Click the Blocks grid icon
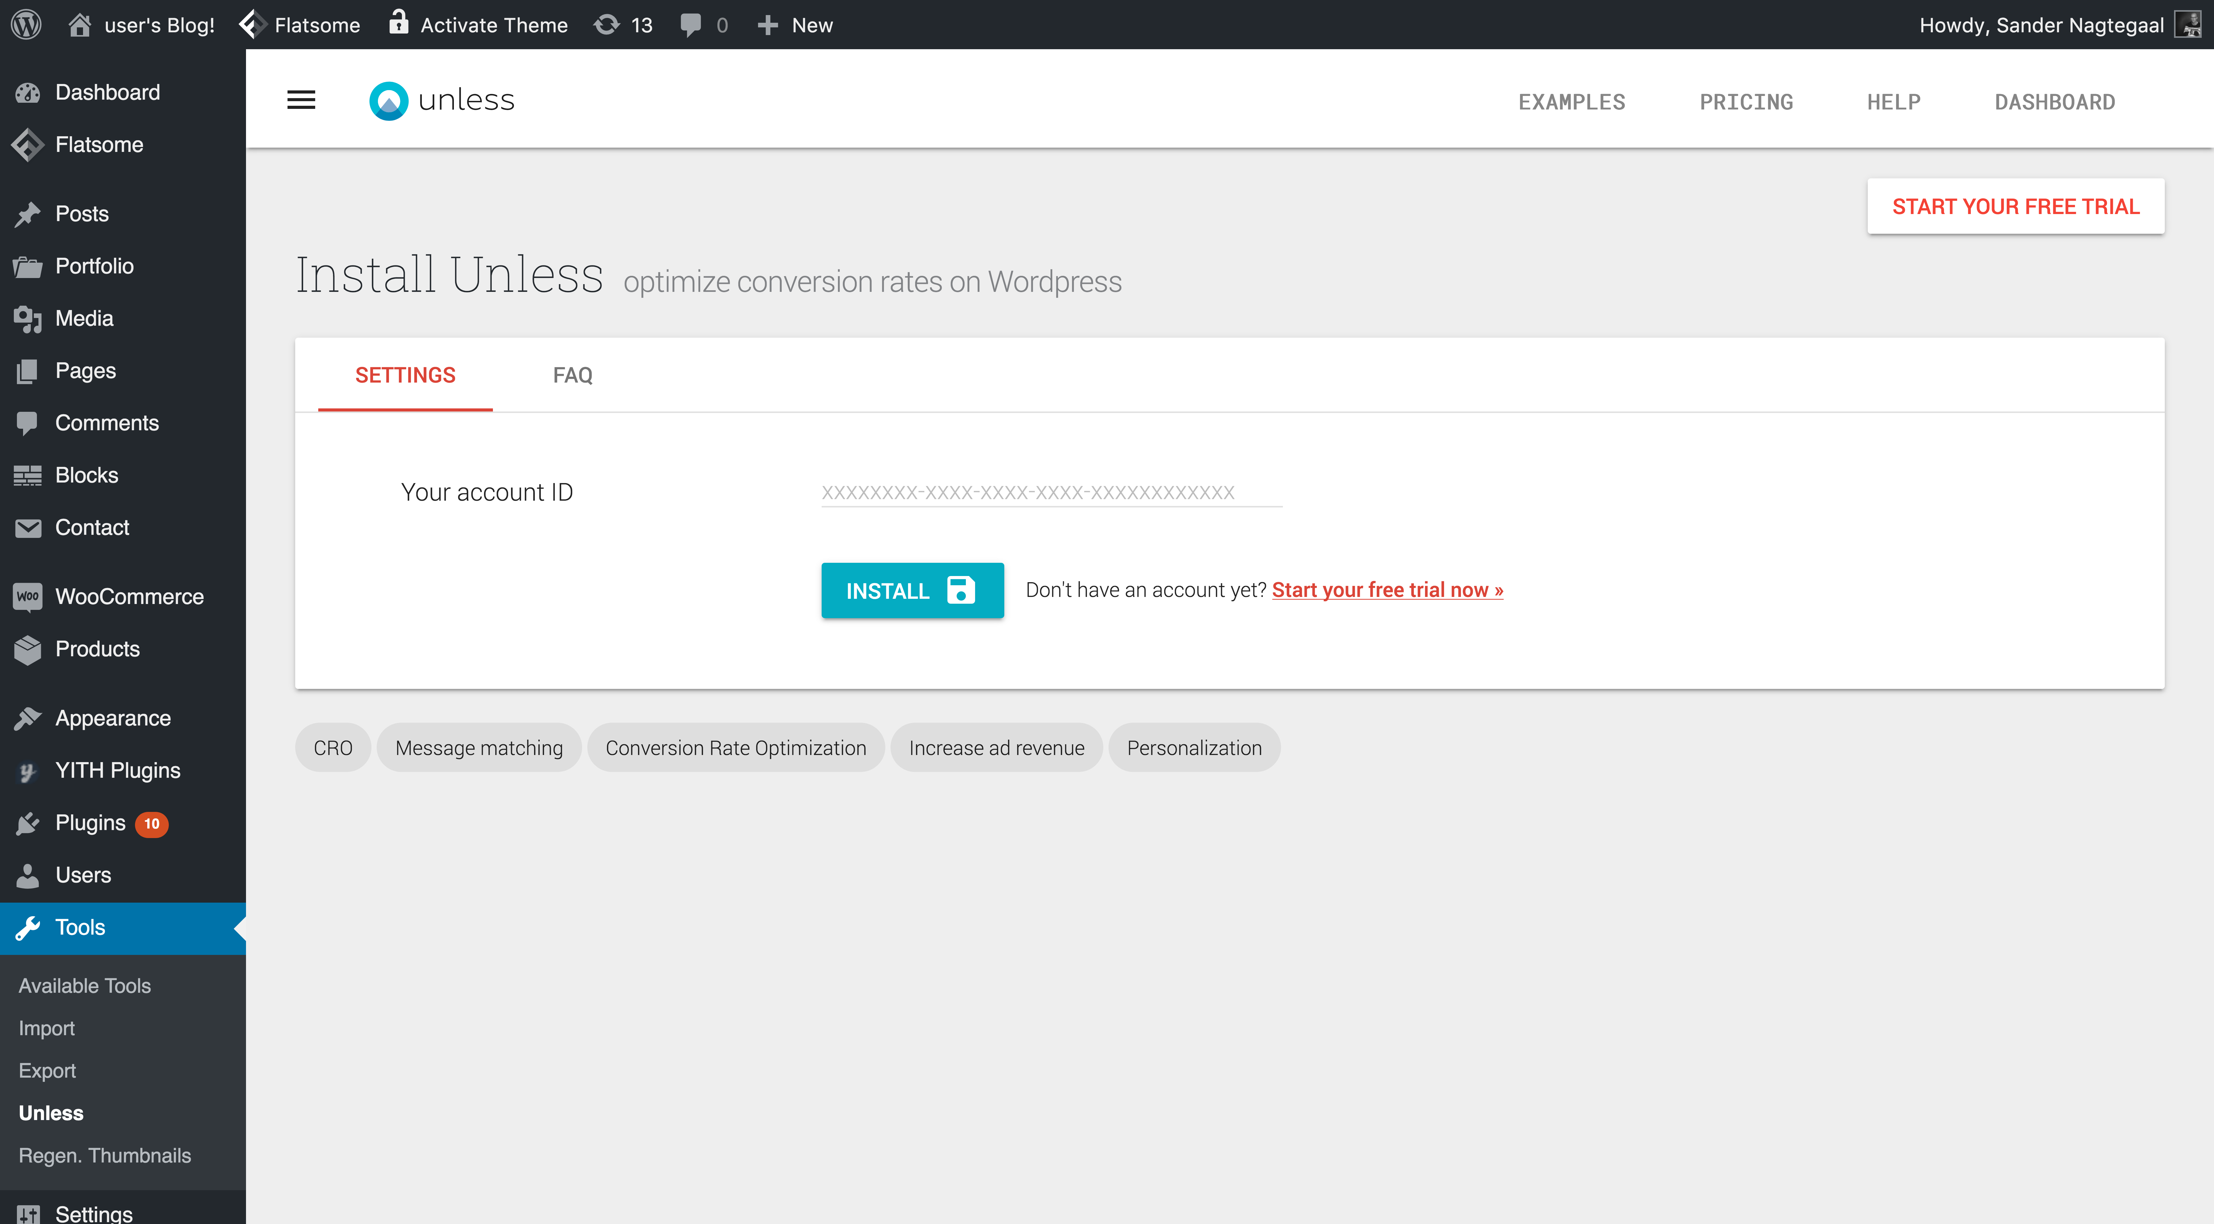Viewport: 2214px width, 1224px height. pyautogui.click(x=27, y=475)
